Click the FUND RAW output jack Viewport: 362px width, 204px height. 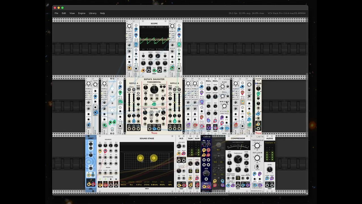pyautogui.click(x=149, y=129)
